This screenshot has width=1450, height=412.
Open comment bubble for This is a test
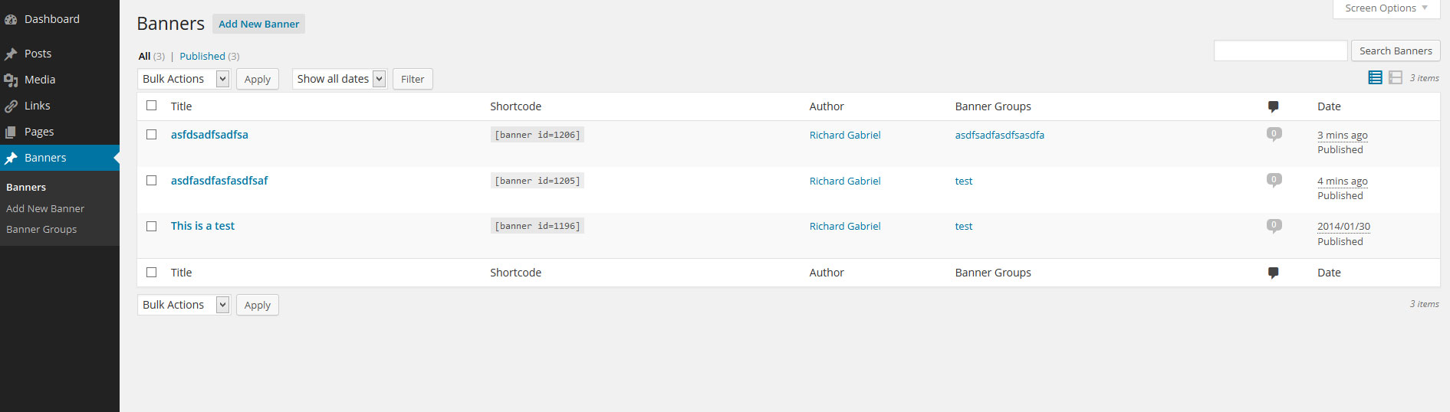coord(1274,225)
